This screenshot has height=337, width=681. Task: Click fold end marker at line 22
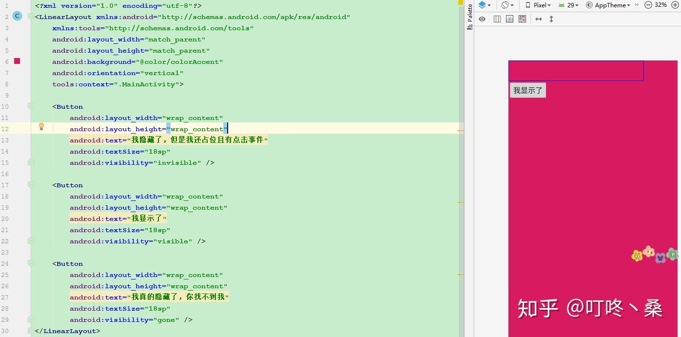(x=31, y=240)
